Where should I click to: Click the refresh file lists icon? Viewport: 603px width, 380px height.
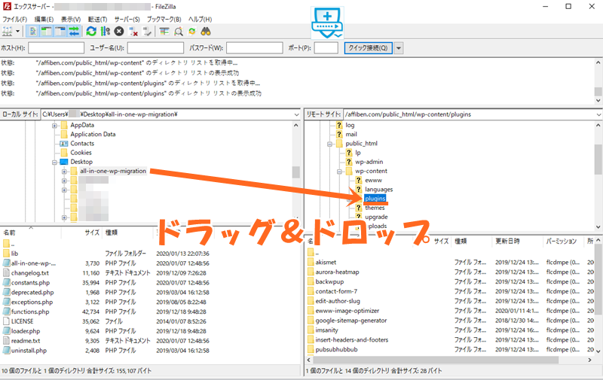pos(91,32)
